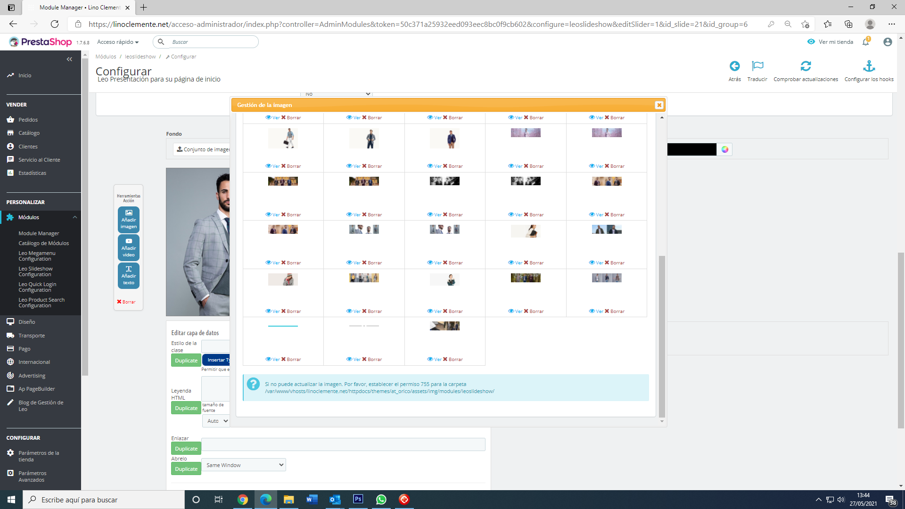905x509 pixels.
Task: Click the Añadir video tool button
Action: [x=129, y=248]
